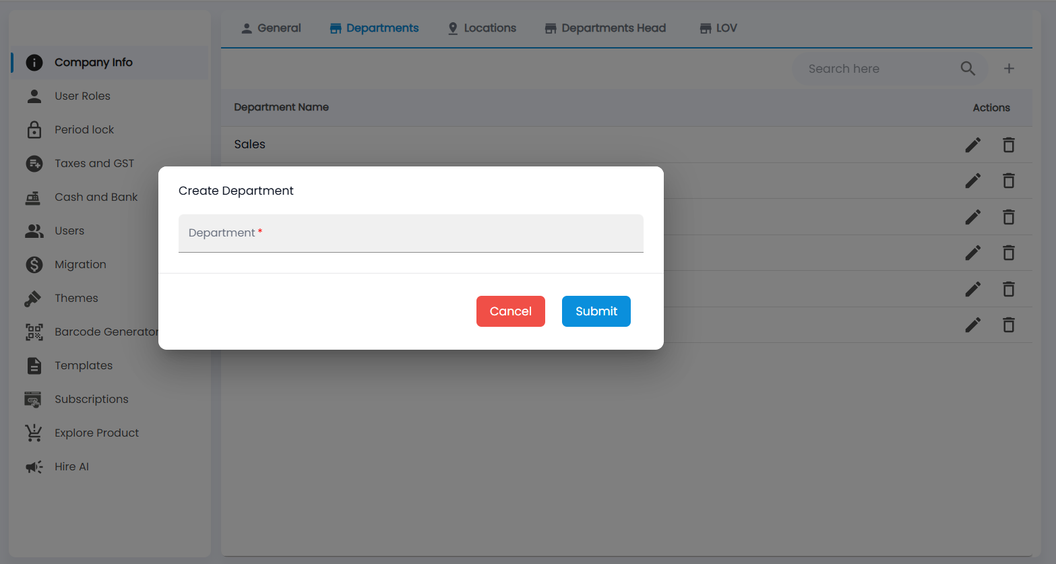The image size is (1056, 564).
Task: View Subscriptions page
Action: point(111,400)
